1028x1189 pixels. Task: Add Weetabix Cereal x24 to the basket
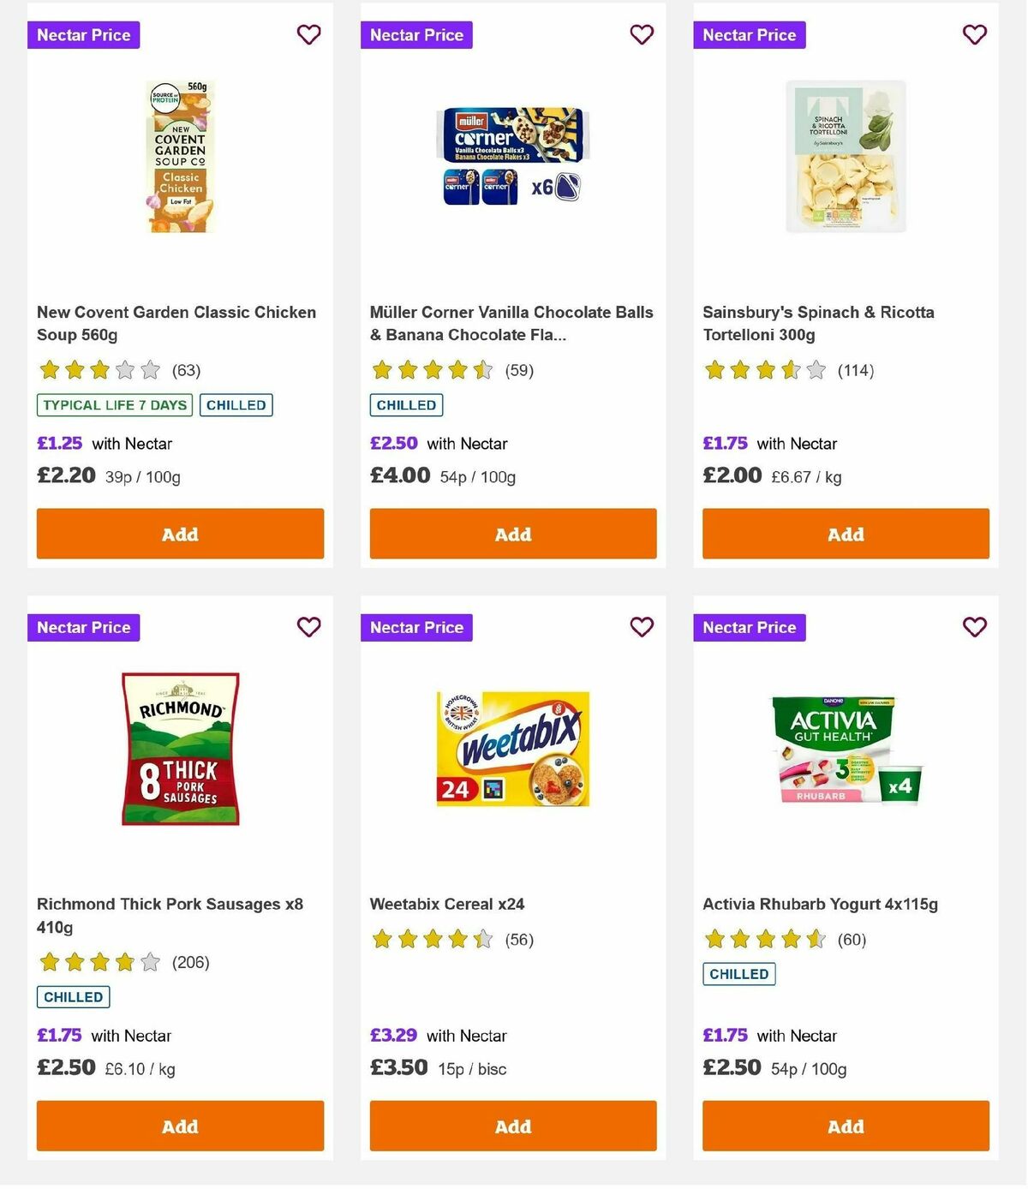pos(512,1126)
